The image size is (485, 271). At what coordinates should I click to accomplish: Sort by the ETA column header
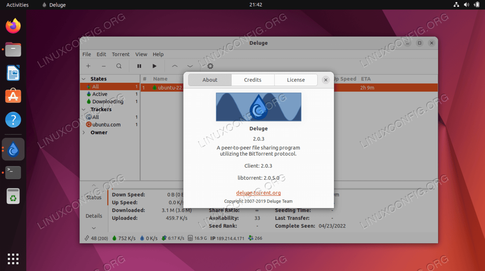click(x=366, y=79)
